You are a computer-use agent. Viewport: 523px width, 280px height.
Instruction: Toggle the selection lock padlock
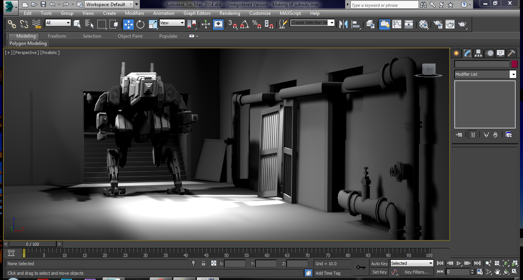click(x=204, y=263)
